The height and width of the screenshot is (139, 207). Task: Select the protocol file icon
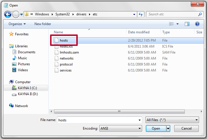point(56,64)
